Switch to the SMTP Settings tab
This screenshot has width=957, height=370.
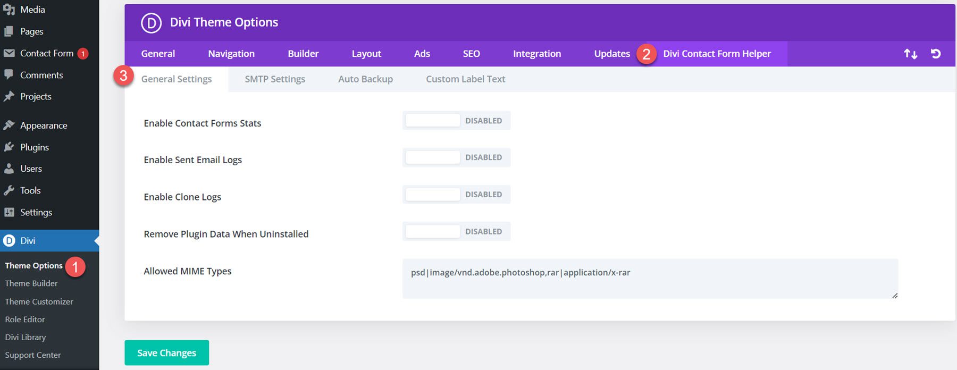[275, 79]
